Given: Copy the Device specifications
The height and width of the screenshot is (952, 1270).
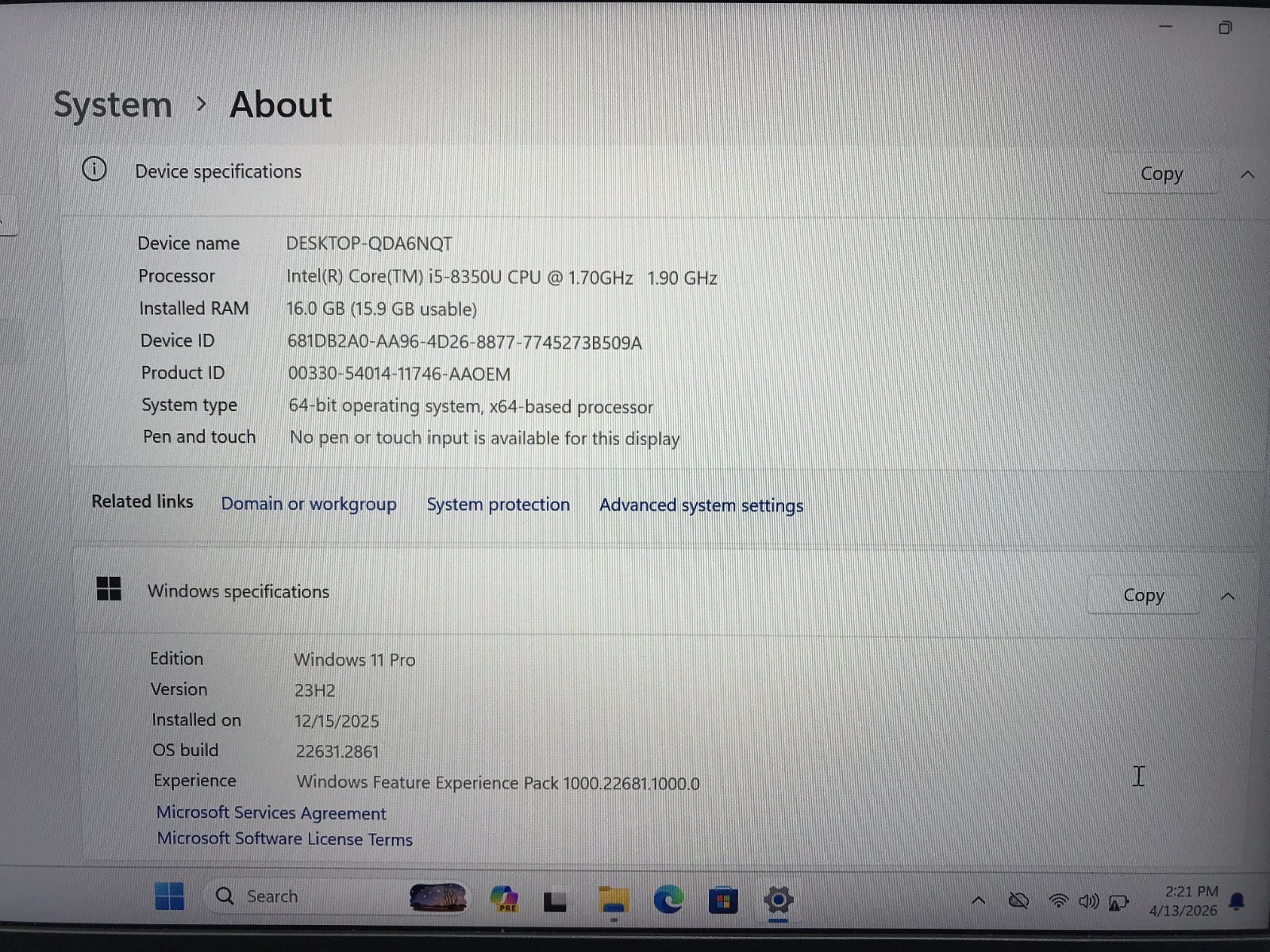Looking at the screenshot, I should 1161,174.
